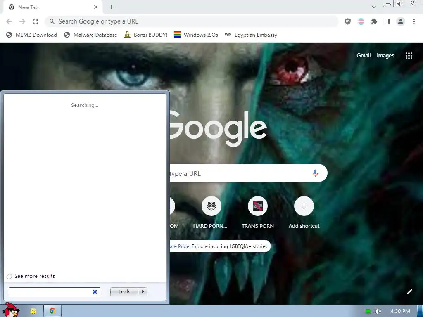Open the pink arrows shortcut tile
This screenshot has width=423, height=317.
click(258, 206)
